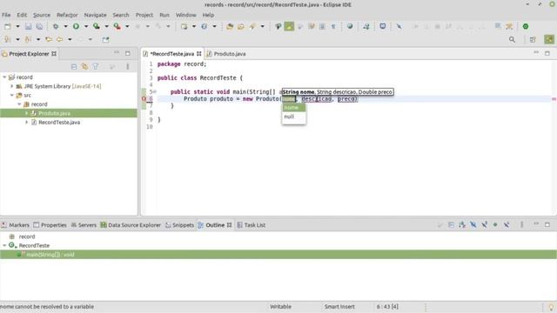557x313 pixels.
Task: Click Collapse All in Project Explorer
Action: tap(74, 67)
